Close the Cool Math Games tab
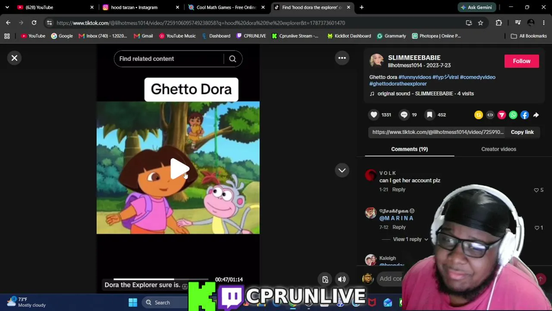This screenshot has width=552, height=311. pos(263,7)
